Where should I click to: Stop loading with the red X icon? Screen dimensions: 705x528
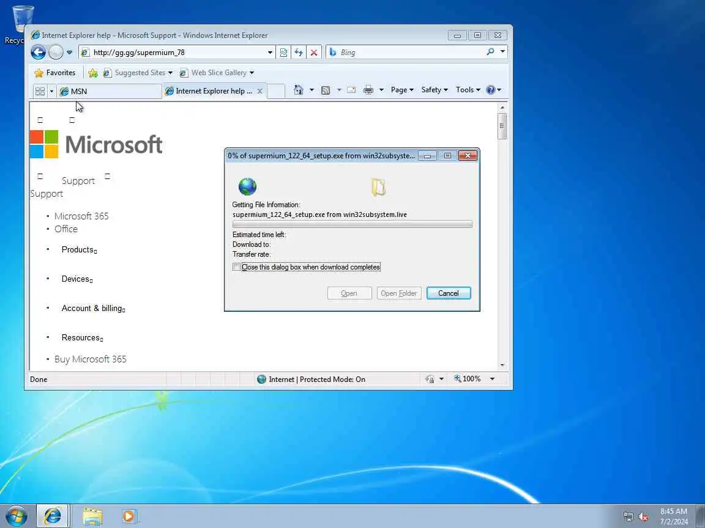(314, 53)
